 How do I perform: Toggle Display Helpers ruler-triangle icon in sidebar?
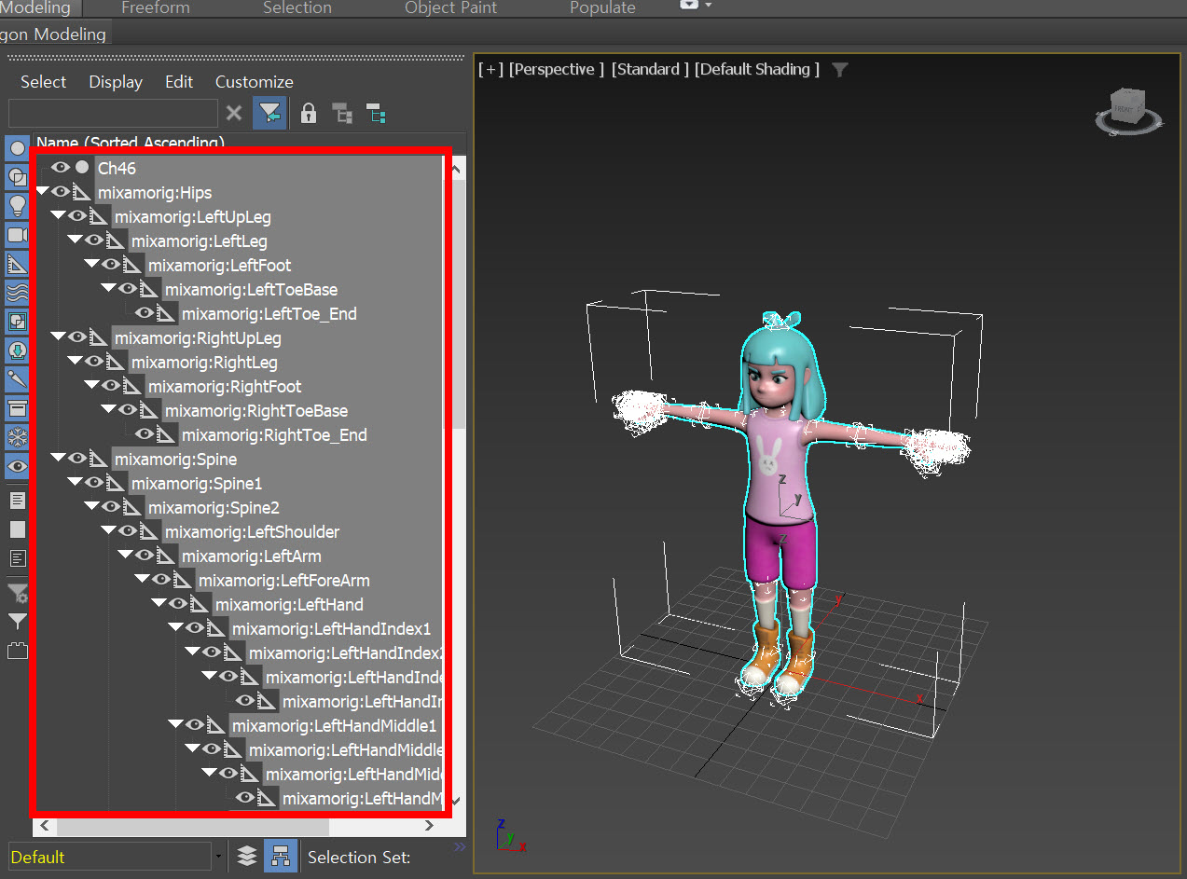[17, 264]
